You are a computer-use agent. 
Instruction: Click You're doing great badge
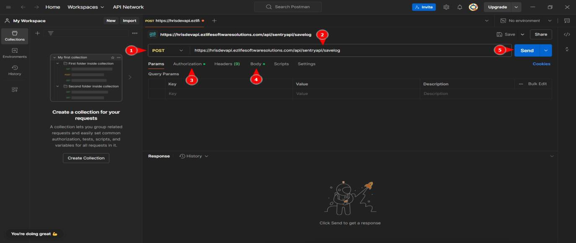point(34,234)
